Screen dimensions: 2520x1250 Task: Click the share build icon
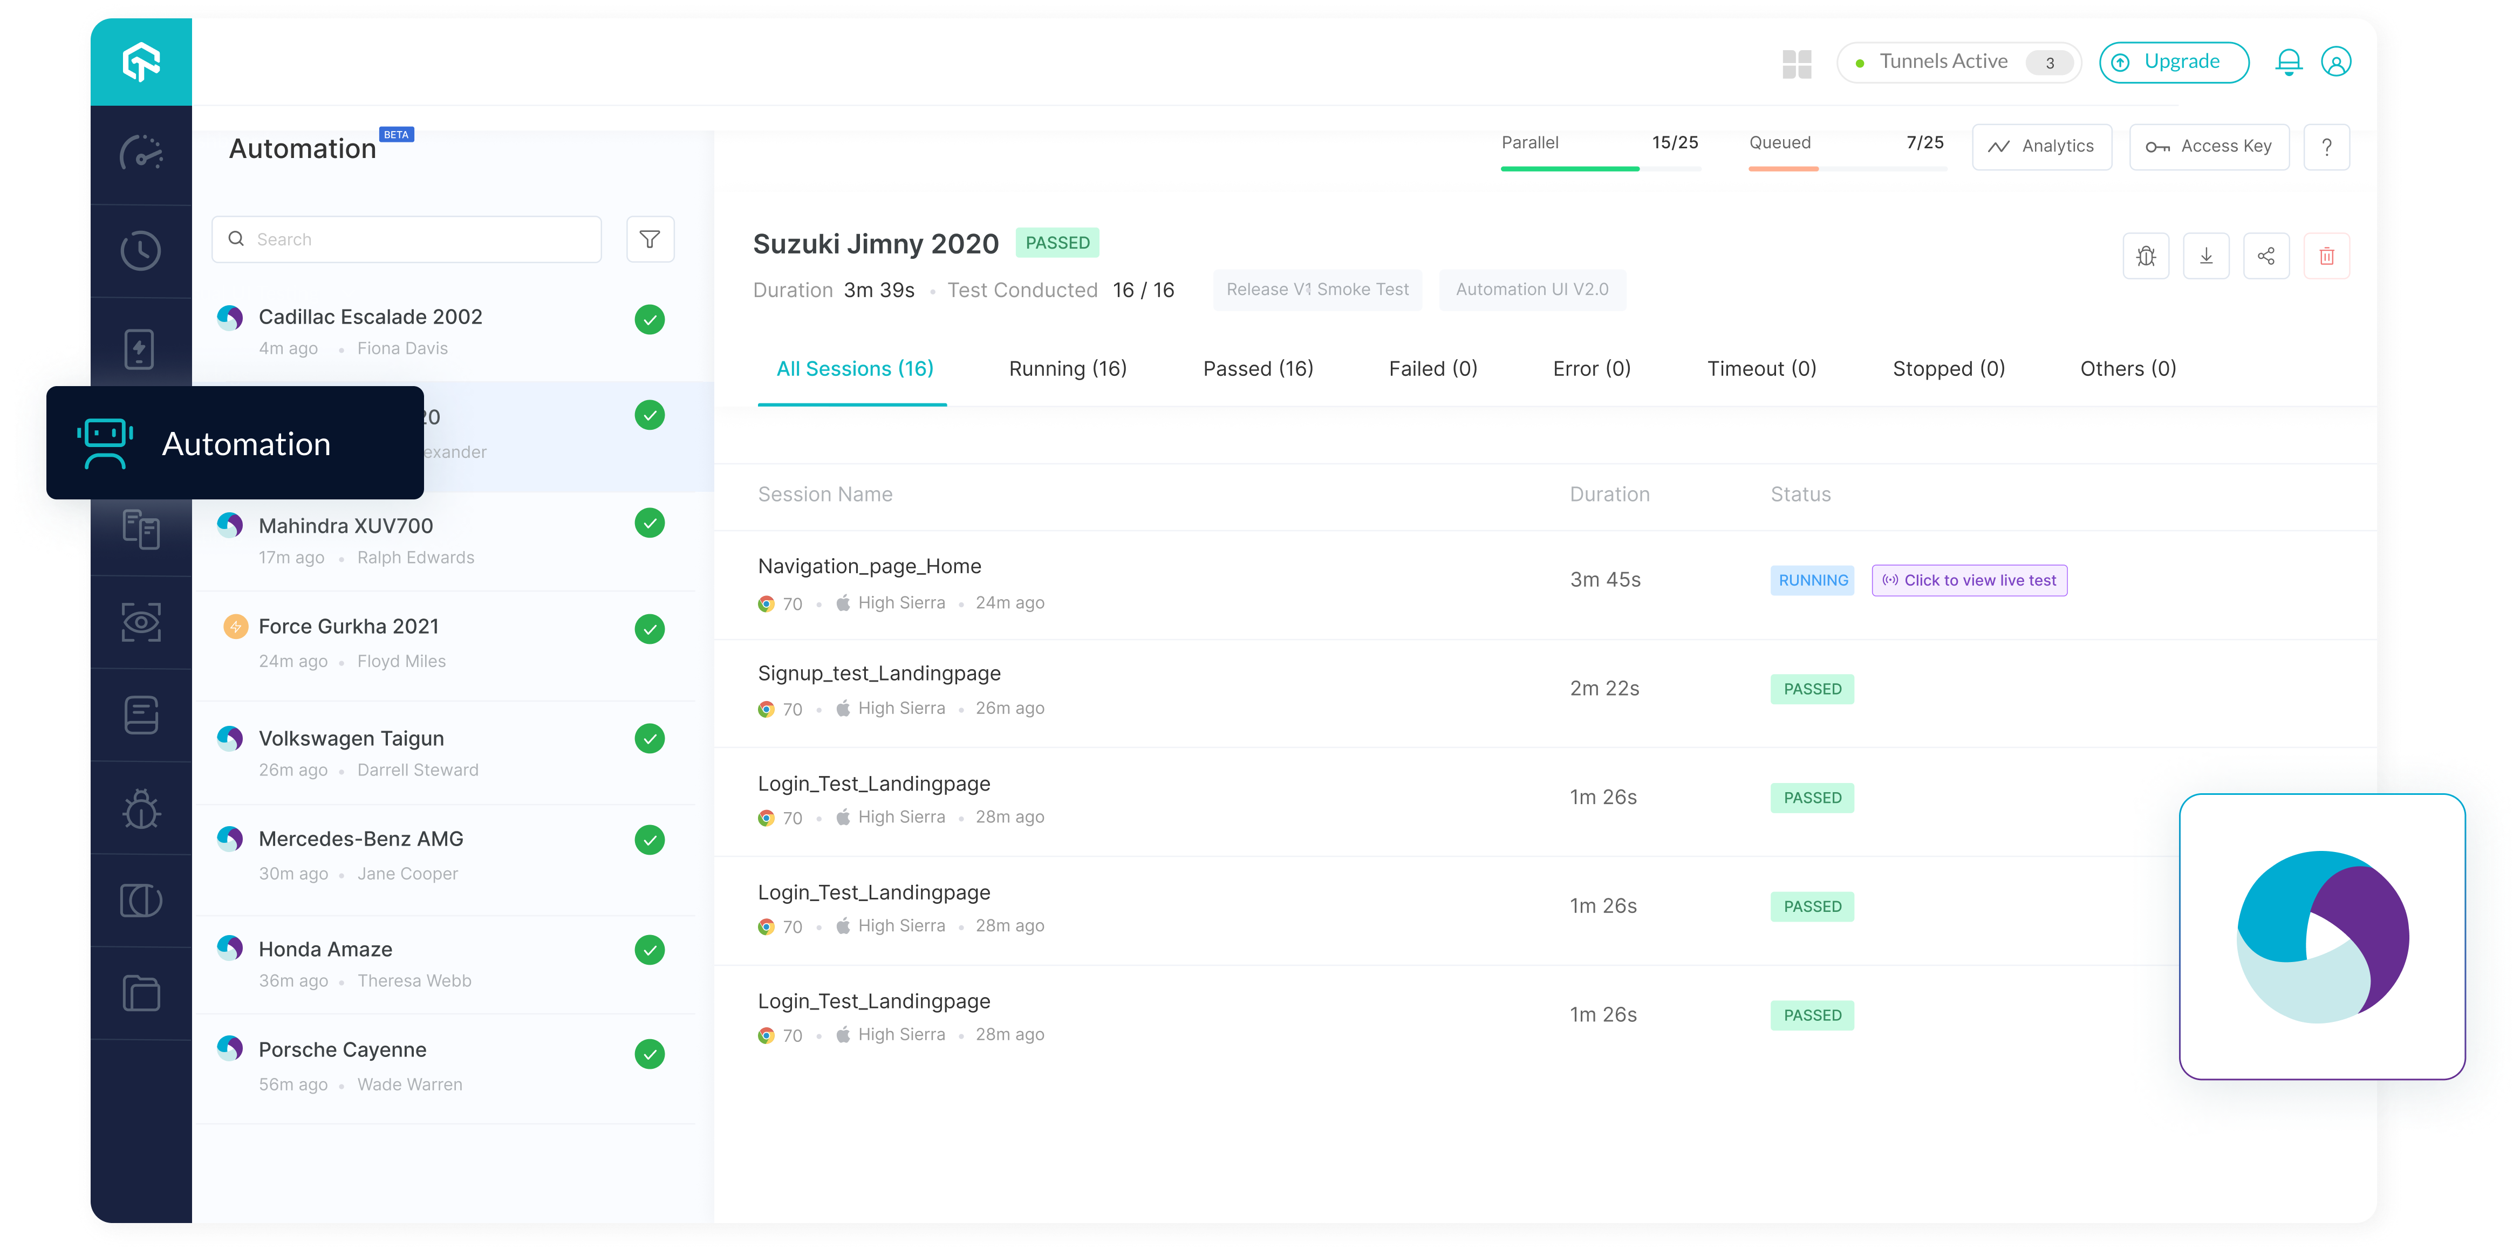pyautogui.click(x=2266, y=256)
